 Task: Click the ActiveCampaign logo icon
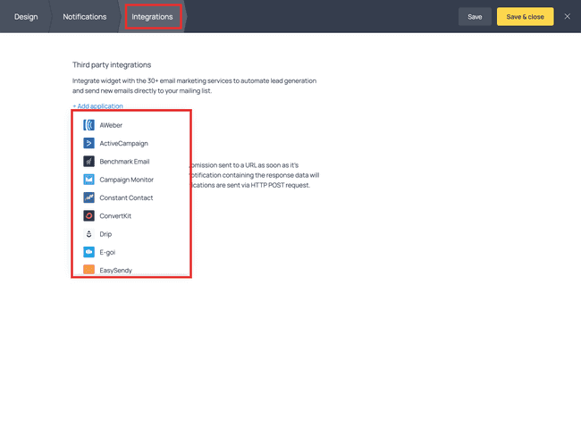tap(88, 143)
